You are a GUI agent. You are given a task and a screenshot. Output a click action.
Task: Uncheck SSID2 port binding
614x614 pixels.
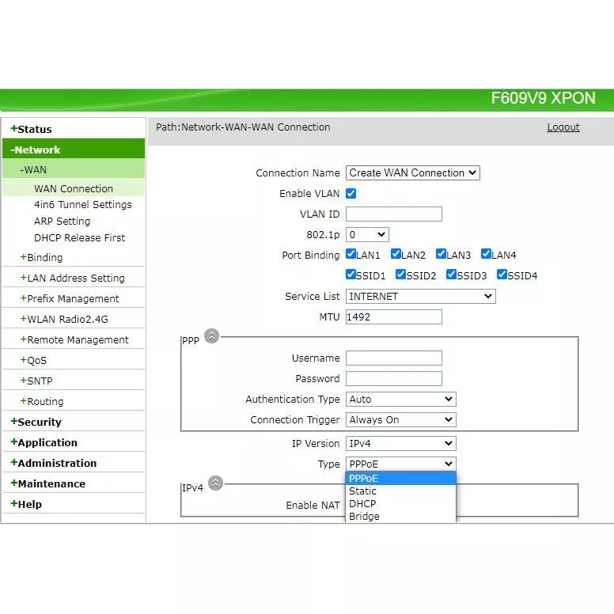point(400,275)
